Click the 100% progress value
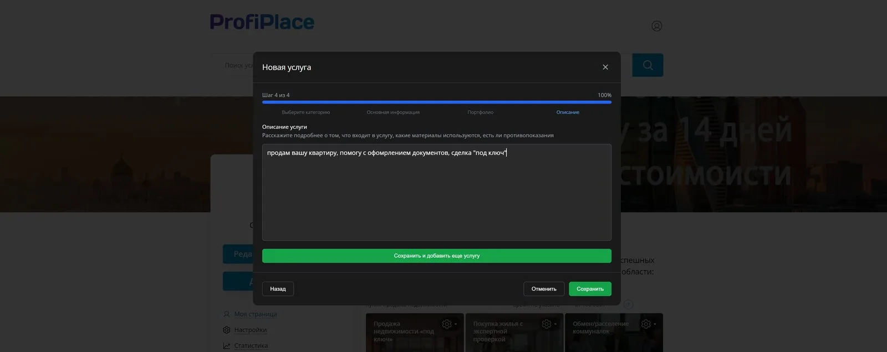 coord(604,95)
